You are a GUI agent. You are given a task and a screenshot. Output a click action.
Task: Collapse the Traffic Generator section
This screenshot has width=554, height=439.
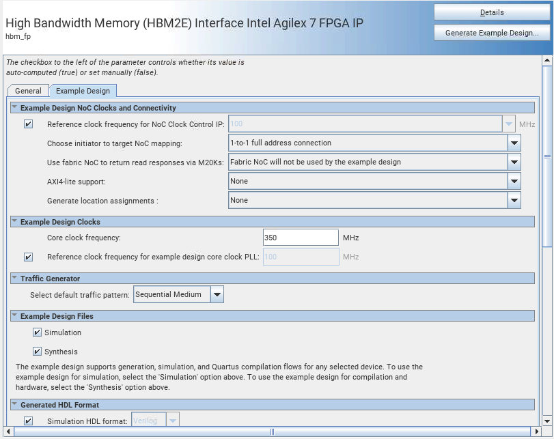[x=15, y=279]
